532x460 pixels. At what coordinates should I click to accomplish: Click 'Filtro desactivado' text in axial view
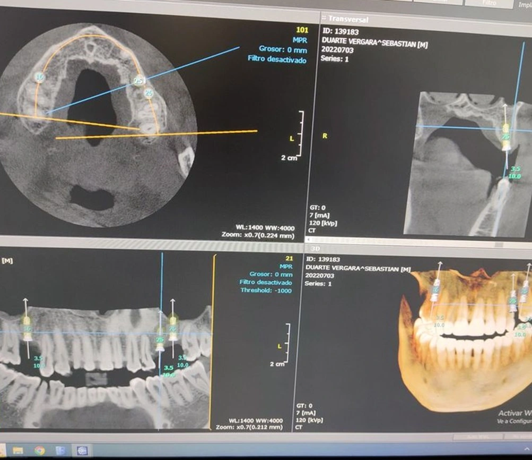(277, 59)
